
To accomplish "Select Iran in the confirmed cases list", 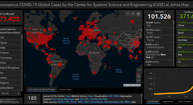I will [11, 73].
